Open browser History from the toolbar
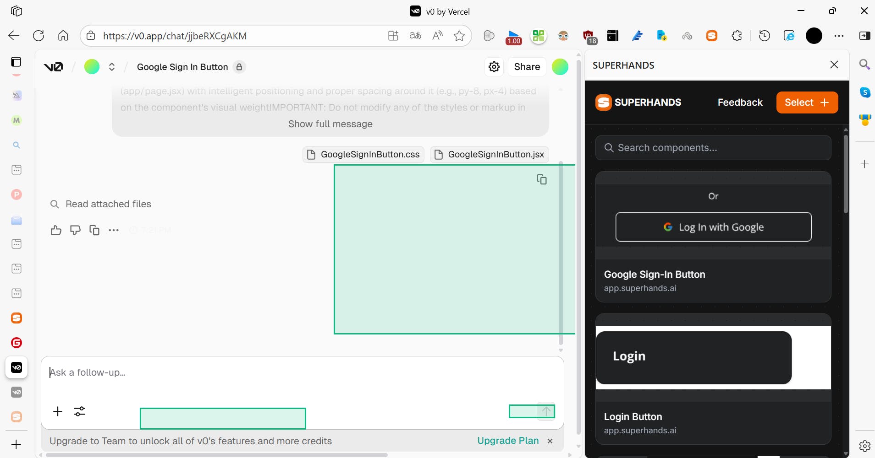Viewport: 875px width, 458px height. tap(765, 36)
